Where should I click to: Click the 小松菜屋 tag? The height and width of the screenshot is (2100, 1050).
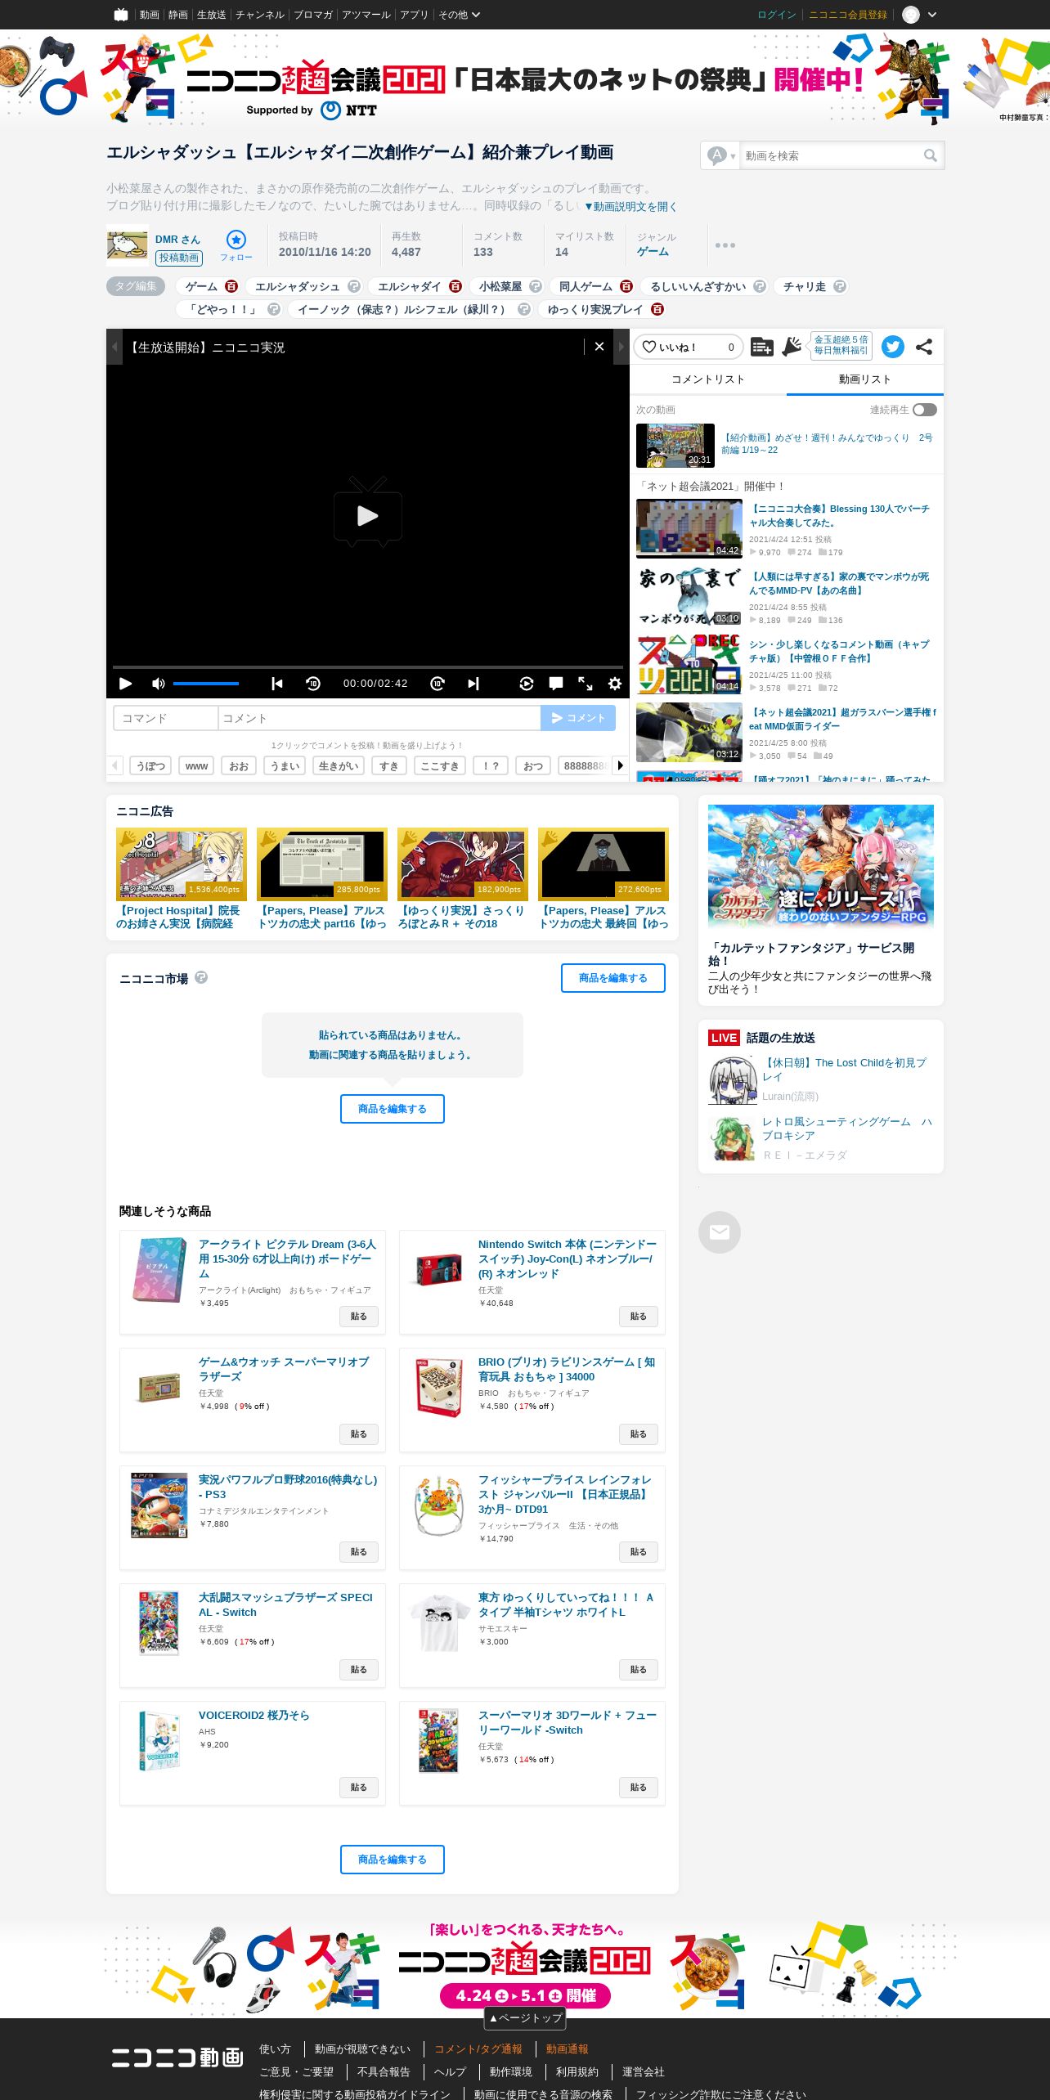(500, 286)
